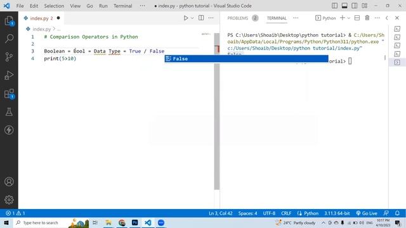This screenshot has height=228, width=406.
Task: Open the Search view in activity bar
Action: (9, 39)
